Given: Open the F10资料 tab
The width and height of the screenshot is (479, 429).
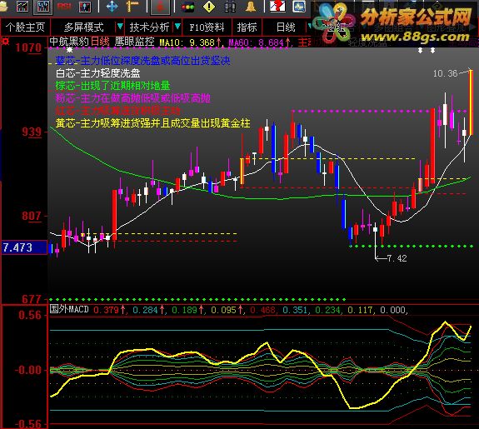Looking at the screenshot, I should pos(207,27).
